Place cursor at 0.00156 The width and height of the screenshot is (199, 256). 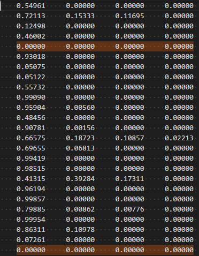[x=80, y=128]
